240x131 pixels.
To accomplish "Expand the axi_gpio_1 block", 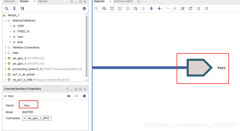I will (6, 64).
